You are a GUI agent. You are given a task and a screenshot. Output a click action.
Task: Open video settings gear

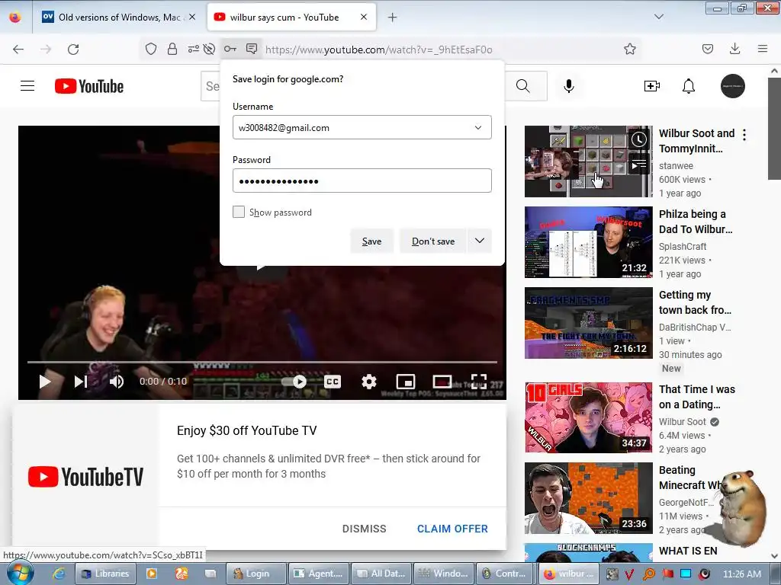click(x=368, y=382)
